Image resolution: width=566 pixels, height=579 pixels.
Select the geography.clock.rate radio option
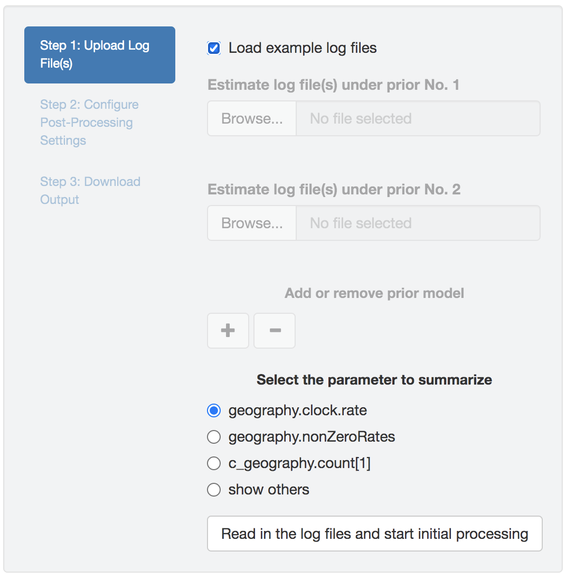[214, 410]
